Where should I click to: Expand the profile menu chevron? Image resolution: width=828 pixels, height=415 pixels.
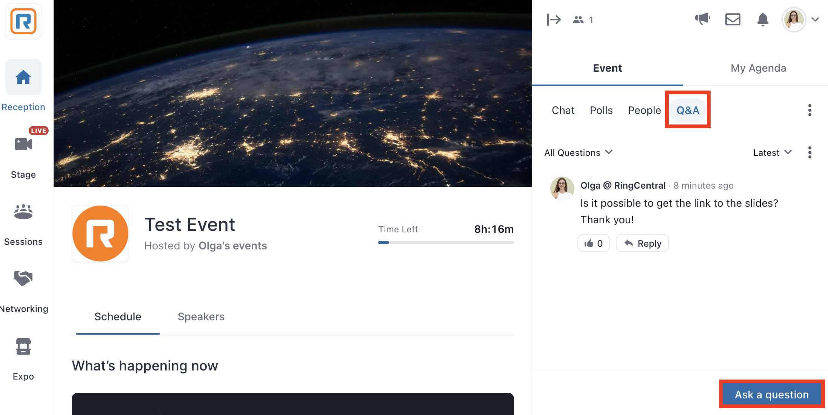[815, 20]
